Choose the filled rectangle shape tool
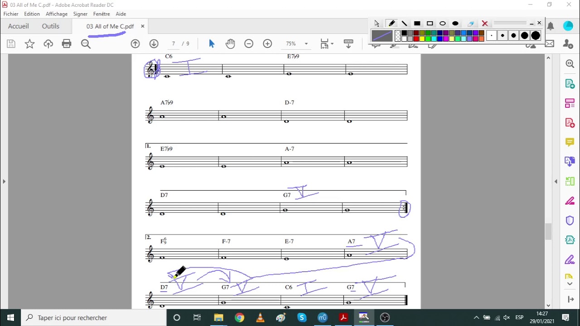The width and height of the screenshot is (580, 326). (417, 24)
